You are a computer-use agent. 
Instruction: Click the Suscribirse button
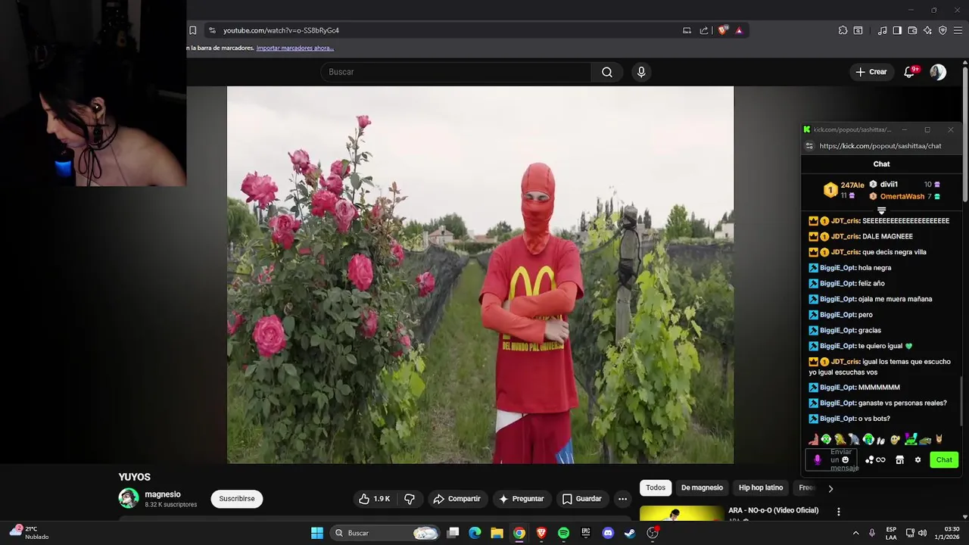(237, 499)
